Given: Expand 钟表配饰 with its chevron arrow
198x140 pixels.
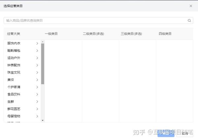Looking at the screenshot, I should coord(37,65).
